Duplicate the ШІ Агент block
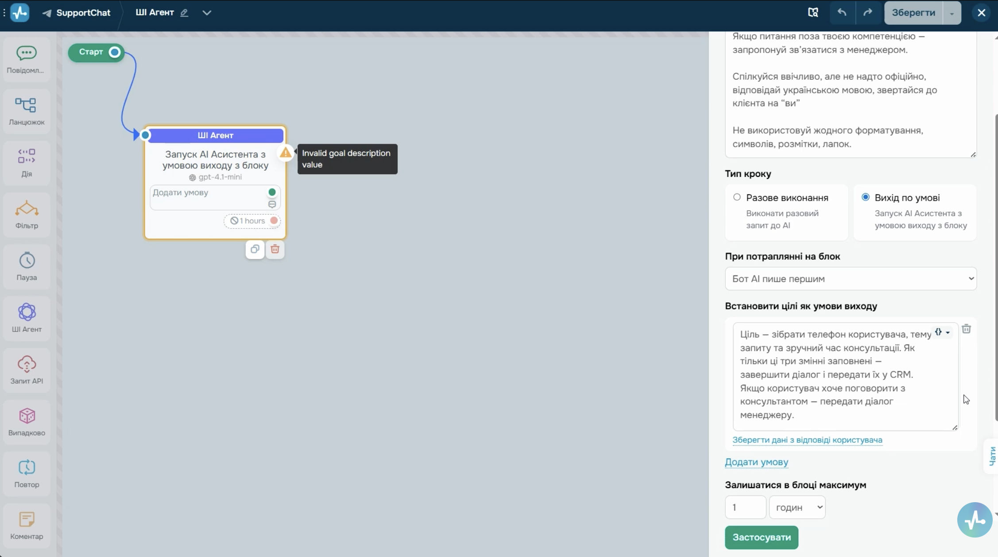Image resolution: width=998 pixels, height=557 pixels. [x=255, y=249]
